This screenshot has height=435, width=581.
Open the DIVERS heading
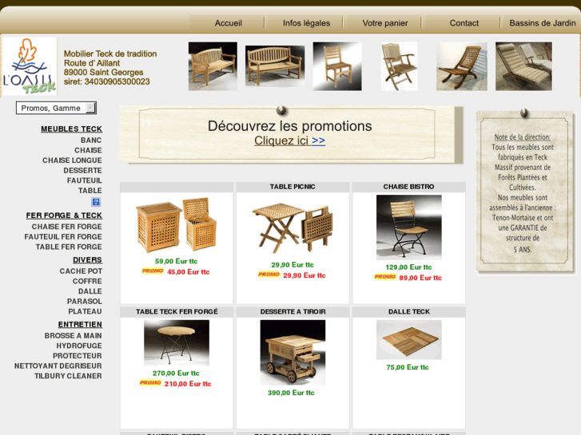(87, 260)
